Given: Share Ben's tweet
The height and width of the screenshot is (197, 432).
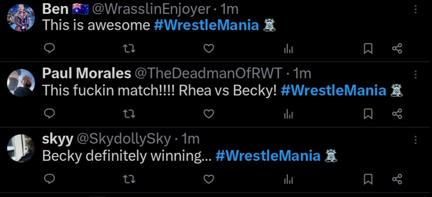Looking at the screenshot, I should pyautogui.click(x=397, y=49).
